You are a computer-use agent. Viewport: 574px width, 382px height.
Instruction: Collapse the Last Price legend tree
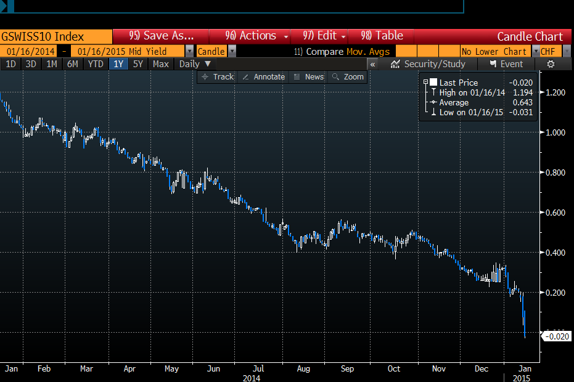425,82
